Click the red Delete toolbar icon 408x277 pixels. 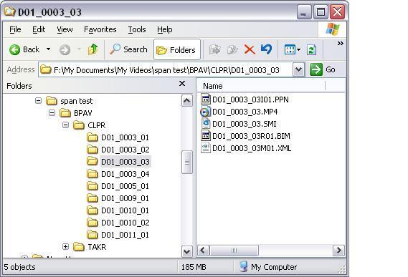[250, 49]
